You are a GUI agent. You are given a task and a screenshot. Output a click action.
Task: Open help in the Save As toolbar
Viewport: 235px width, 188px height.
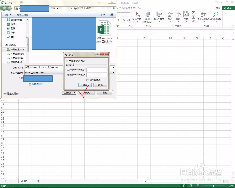click(112, 15)
